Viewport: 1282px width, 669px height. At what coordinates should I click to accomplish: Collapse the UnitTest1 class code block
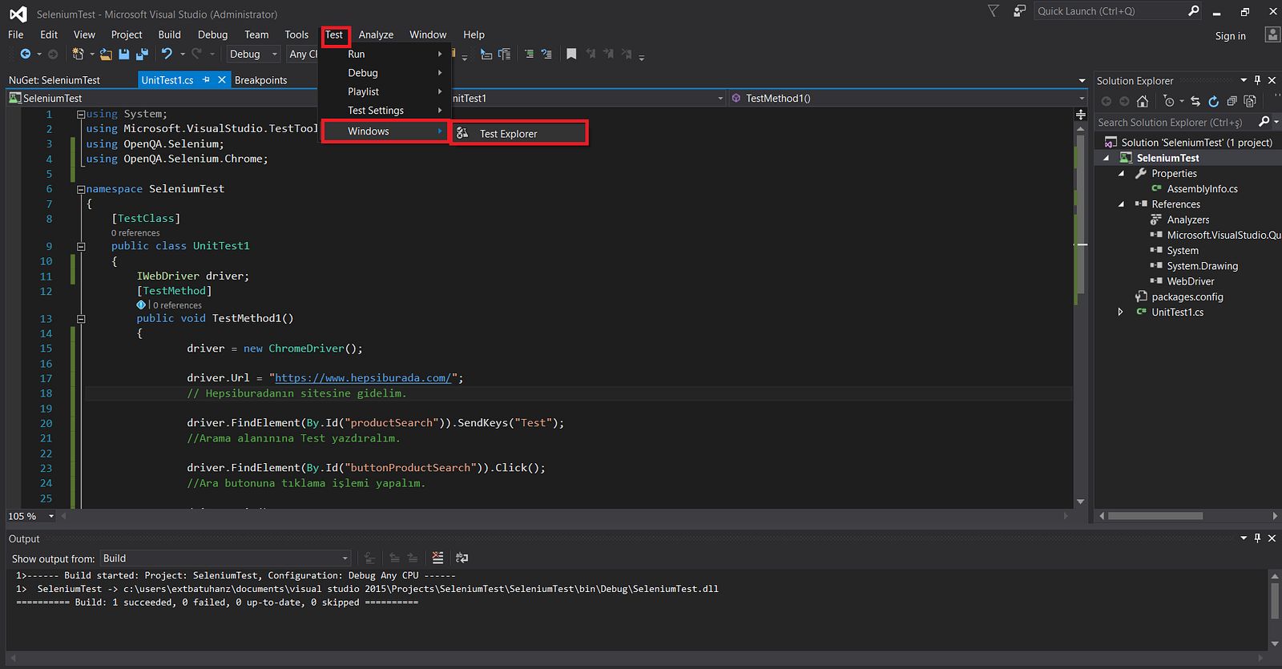81,246
